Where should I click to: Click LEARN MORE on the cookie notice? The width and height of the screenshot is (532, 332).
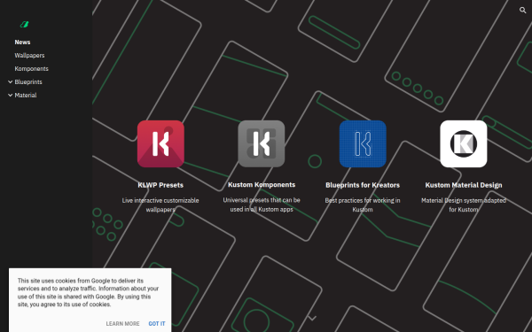(122, 323)
